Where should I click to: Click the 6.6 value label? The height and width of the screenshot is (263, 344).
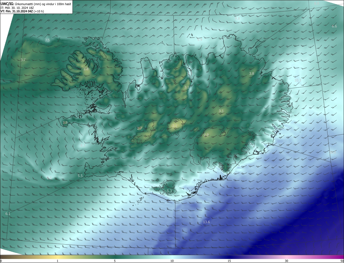click(x=334, y=26)
